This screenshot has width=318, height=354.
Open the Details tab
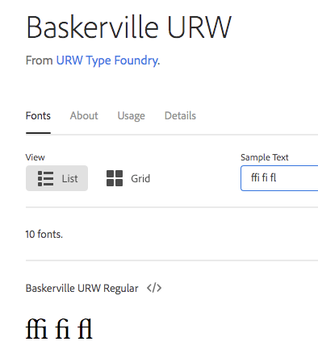[x=180, y=116]
